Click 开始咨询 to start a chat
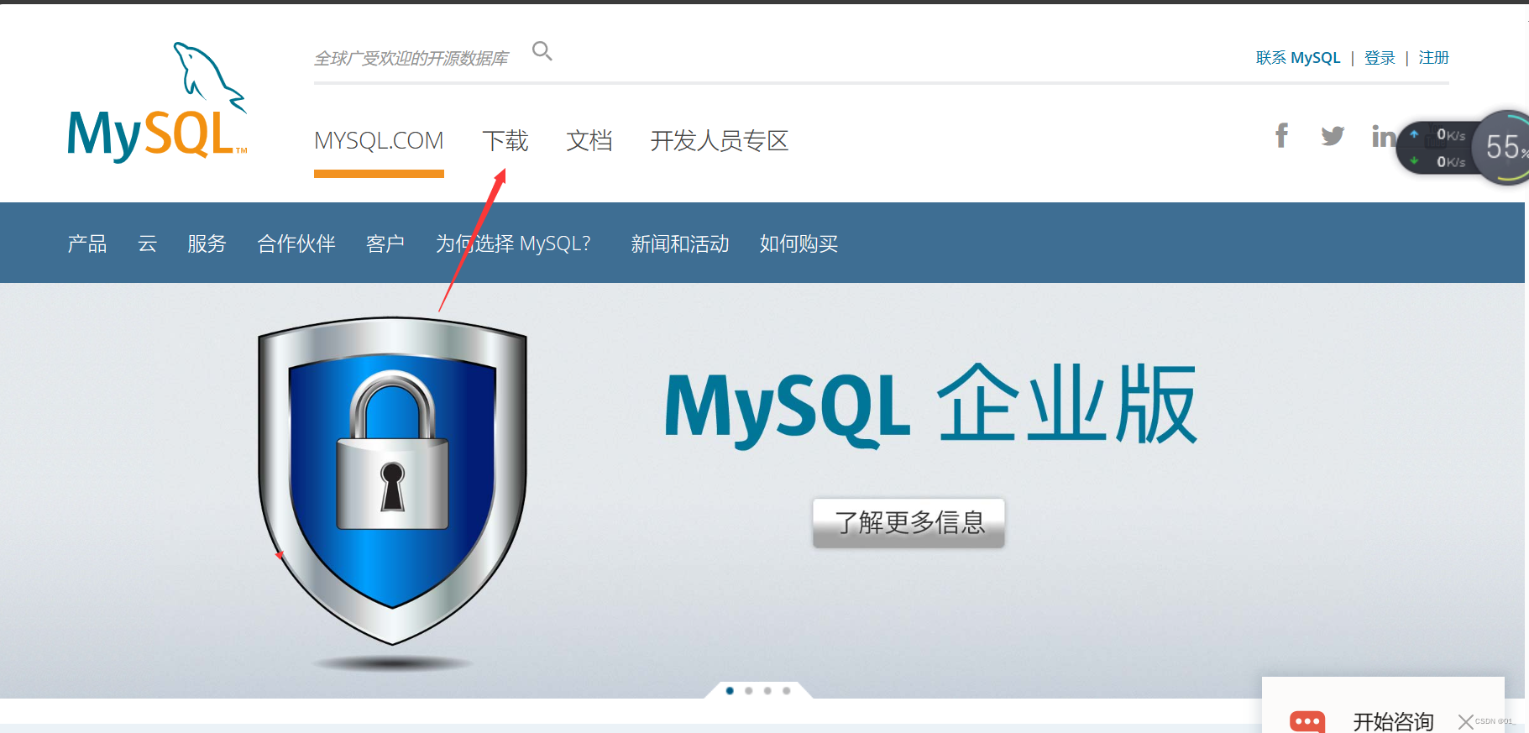1529x733 pixels. 1394,722
